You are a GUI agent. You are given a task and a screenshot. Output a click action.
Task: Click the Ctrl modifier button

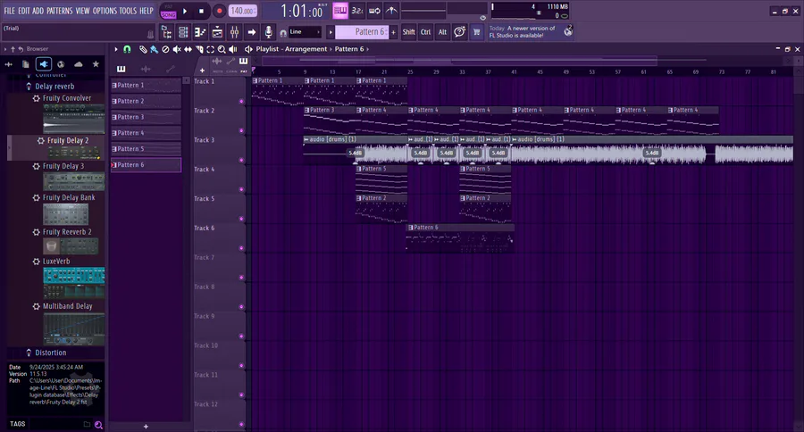pyautogui.click(x=425, y=32)
